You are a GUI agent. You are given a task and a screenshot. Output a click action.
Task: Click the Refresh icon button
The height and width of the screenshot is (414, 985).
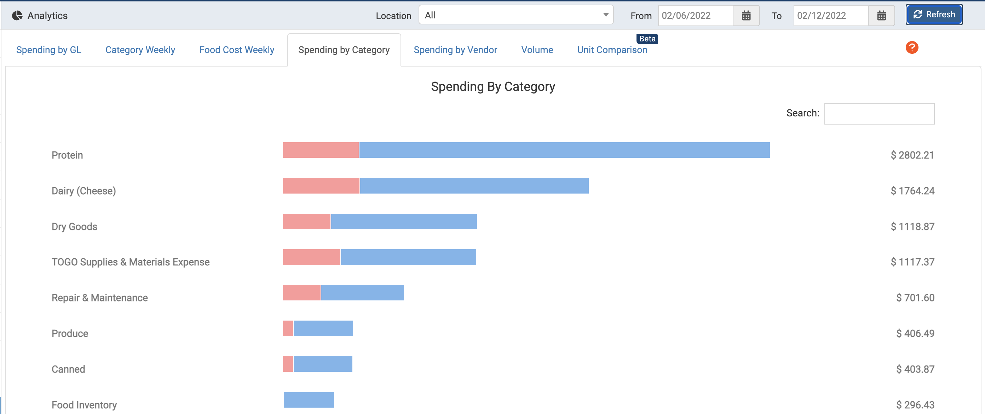coord(934,15)
